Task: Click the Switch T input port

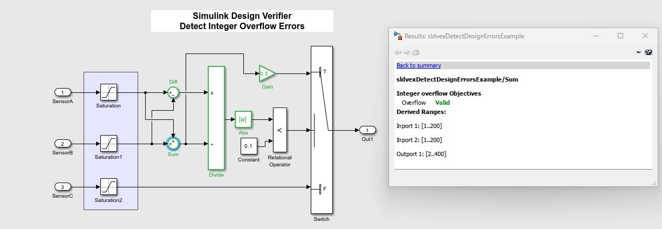Action: 320,72
